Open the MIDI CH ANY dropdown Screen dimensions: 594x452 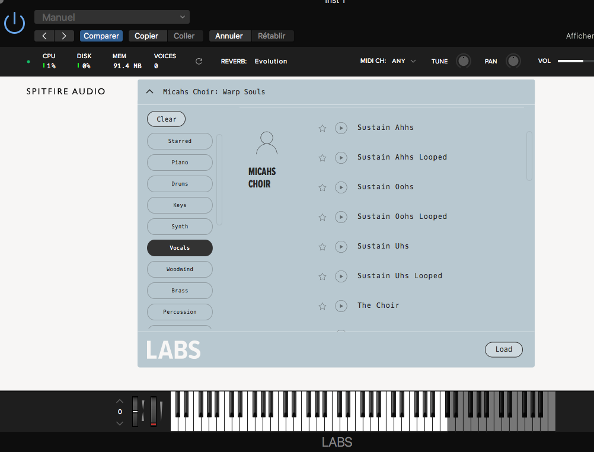pyautogui.click(x=404, y=61)
